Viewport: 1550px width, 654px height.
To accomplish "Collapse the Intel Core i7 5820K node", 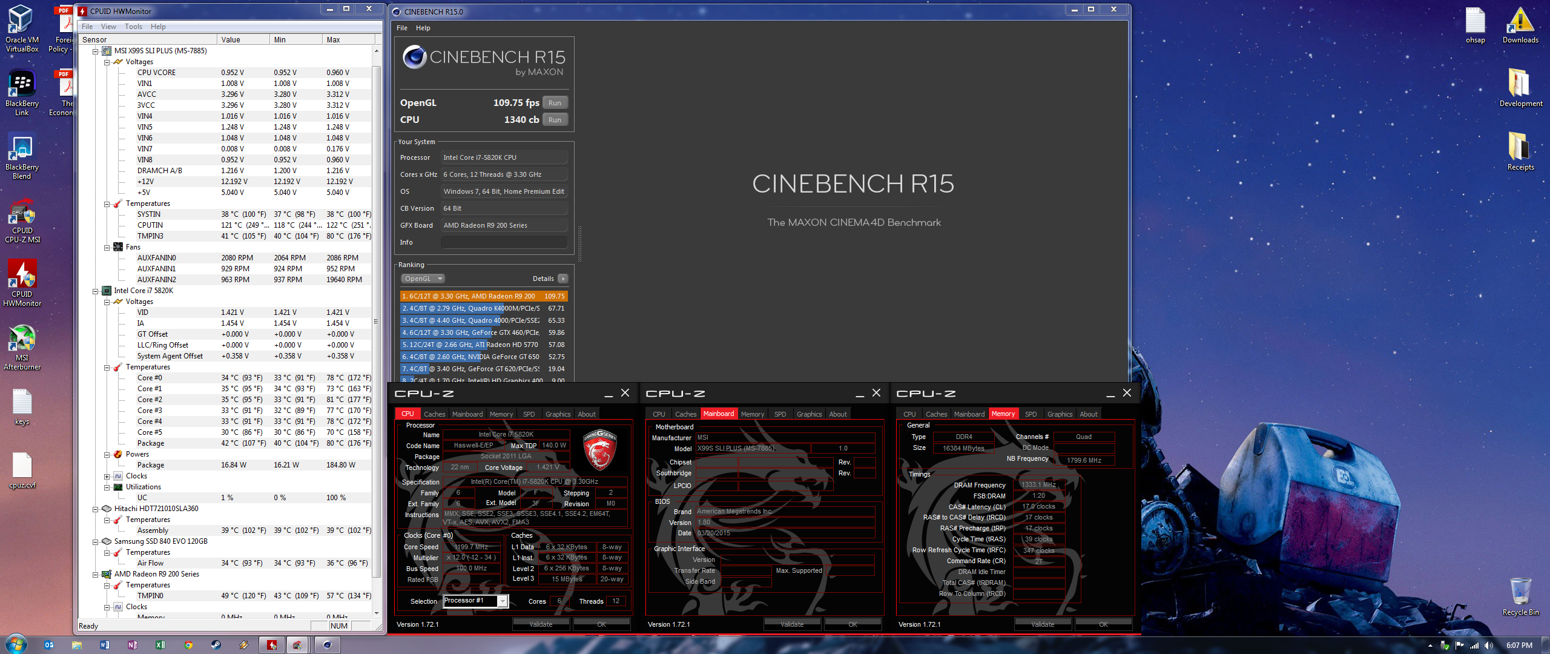I will point(95,291).
